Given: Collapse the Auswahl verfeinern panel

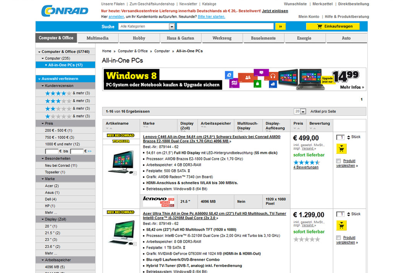Looking at the screenshot, I should (39, 79).
